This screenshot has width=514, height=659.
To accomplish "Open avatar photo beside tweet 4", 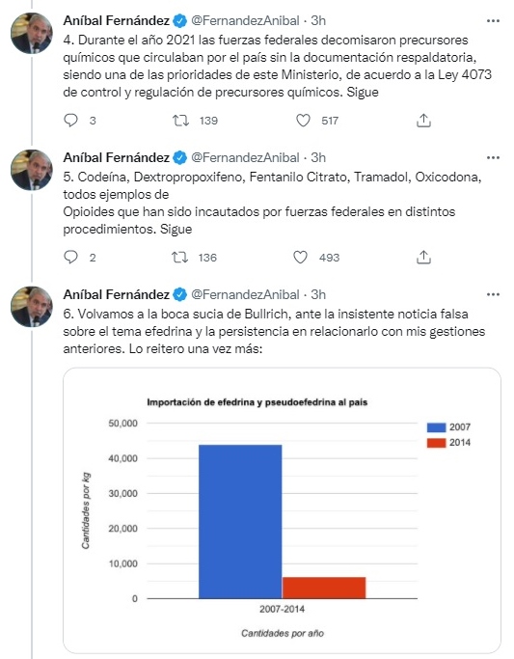I will [x=32, y=33].
